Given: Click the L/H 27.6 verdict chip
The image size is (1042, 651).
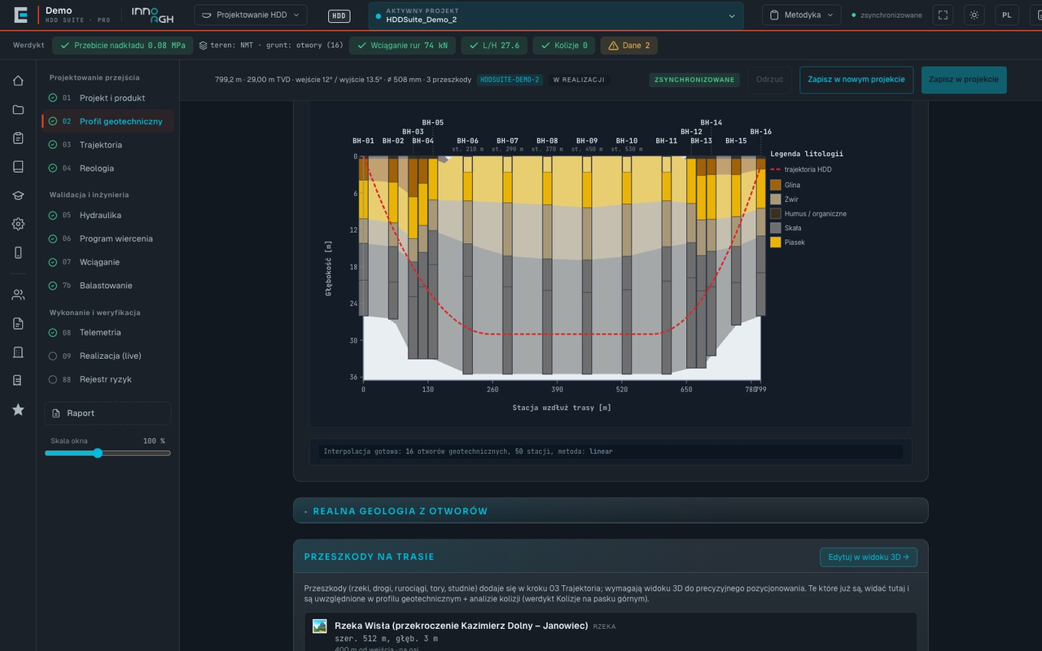Looking at the screenshot, I should click(494, 46).
